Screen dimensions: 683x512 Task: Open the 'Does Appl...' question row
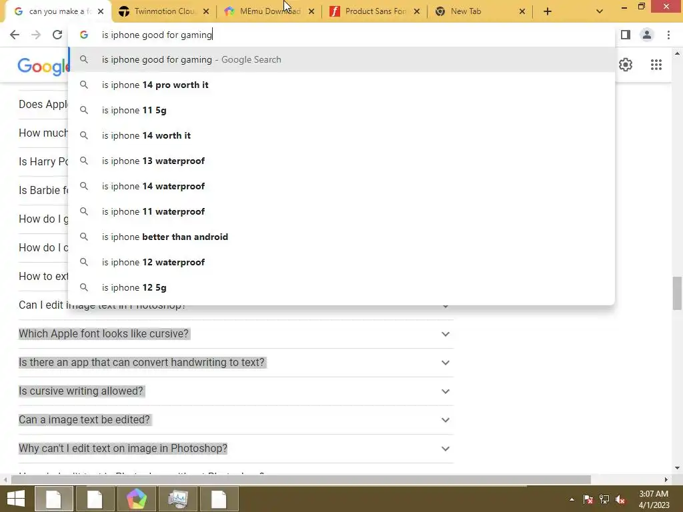pyautogui.click(x=43, y=105)
